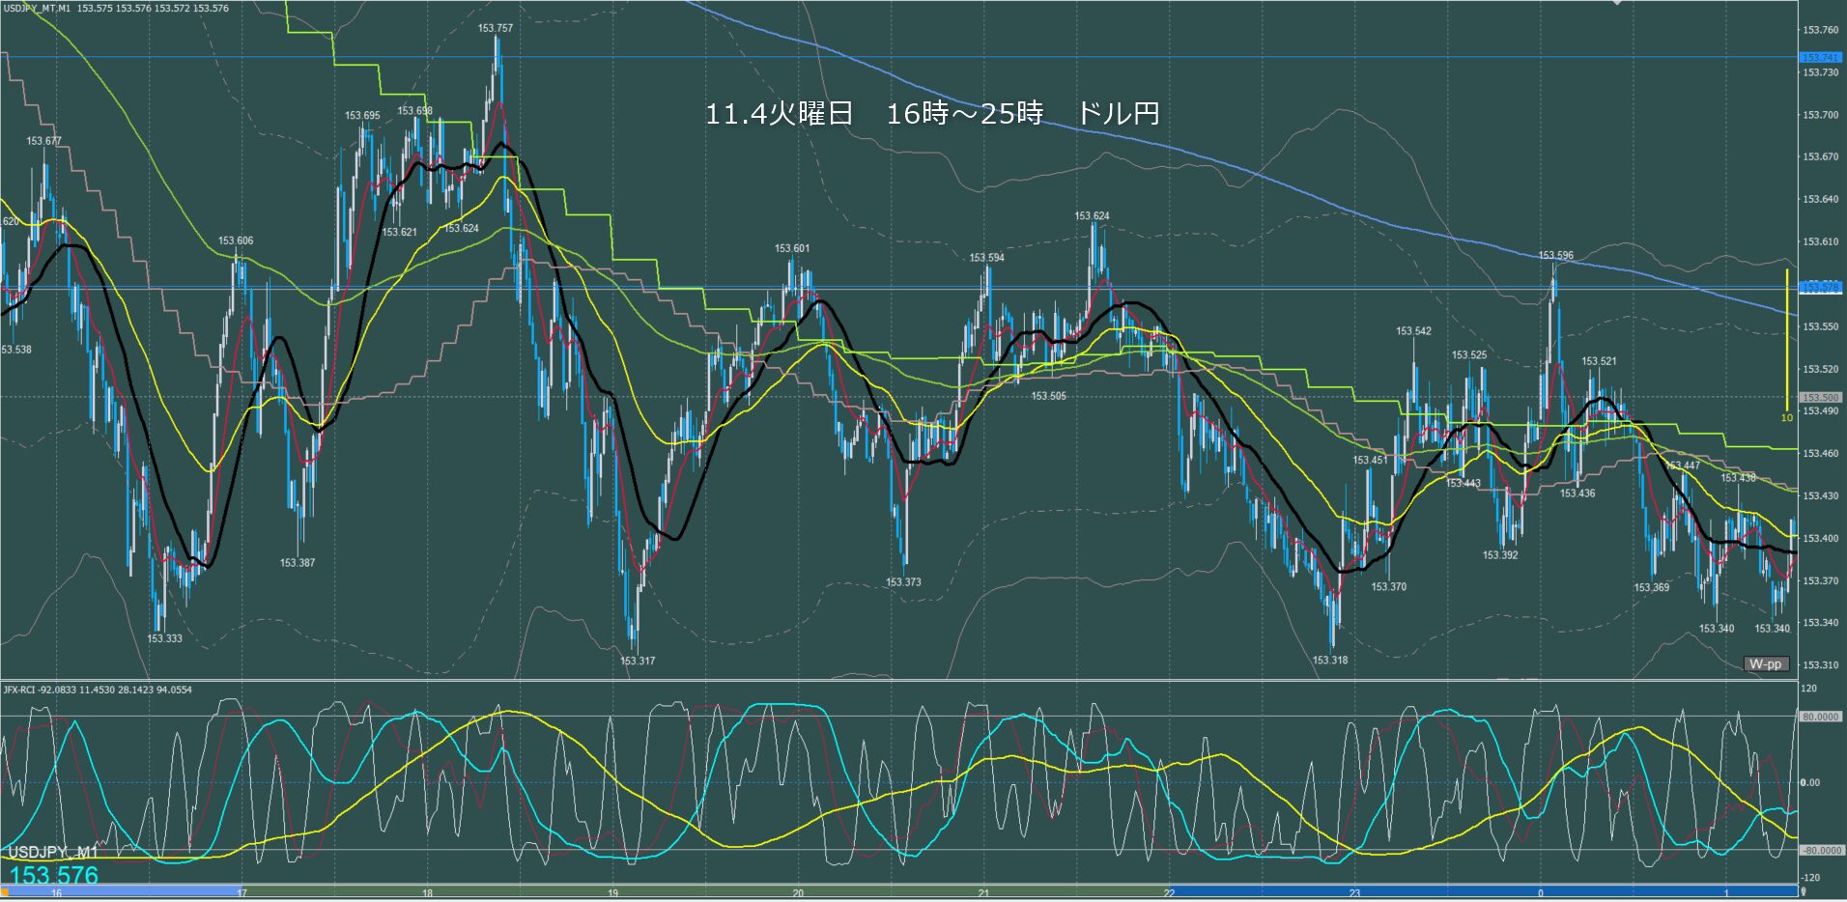Click the 153.757 high price label

coord(495,28)
